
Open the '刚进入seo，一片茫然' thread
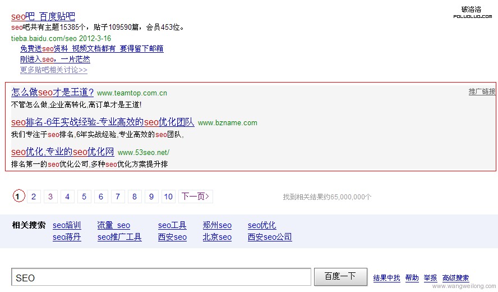click(x=55, y=60)
